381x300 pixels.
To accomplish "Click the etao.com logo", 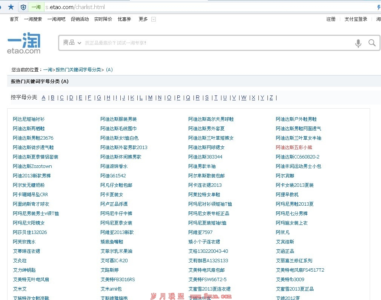I will 24,43.
